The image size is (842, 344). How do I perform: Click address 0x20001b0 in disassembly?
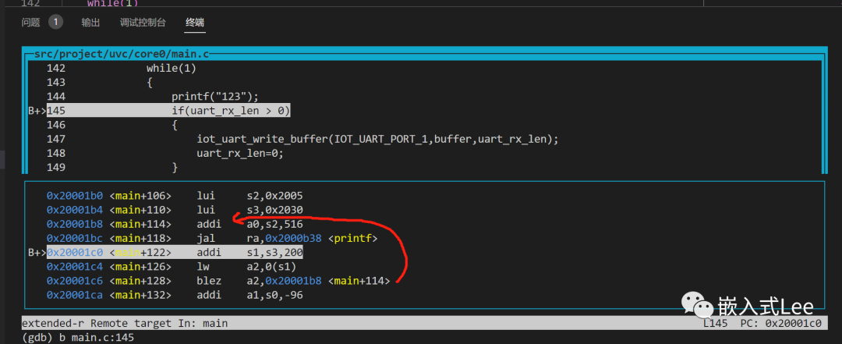click(76, 196)
